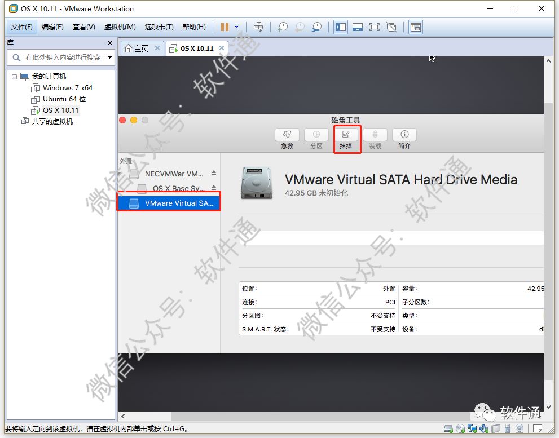Click 简介 info button
Image resolution: width=559 pixels, height=438 pixels.
(404, 139)
